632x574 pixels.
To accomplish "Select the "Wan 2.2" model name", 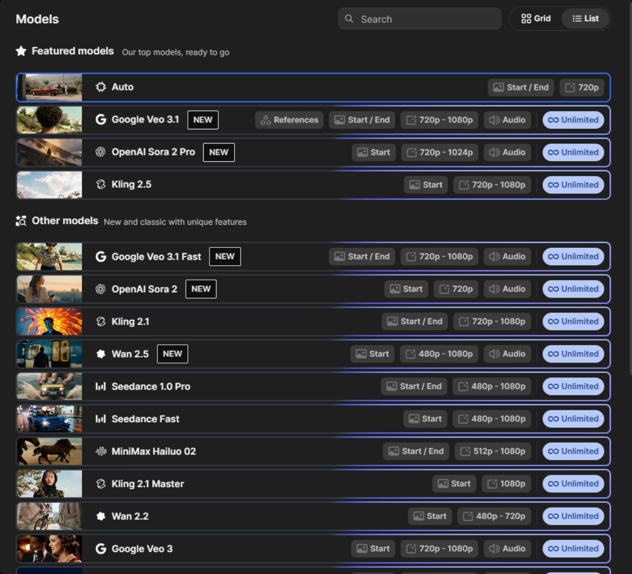I will [x=130, y=516].
